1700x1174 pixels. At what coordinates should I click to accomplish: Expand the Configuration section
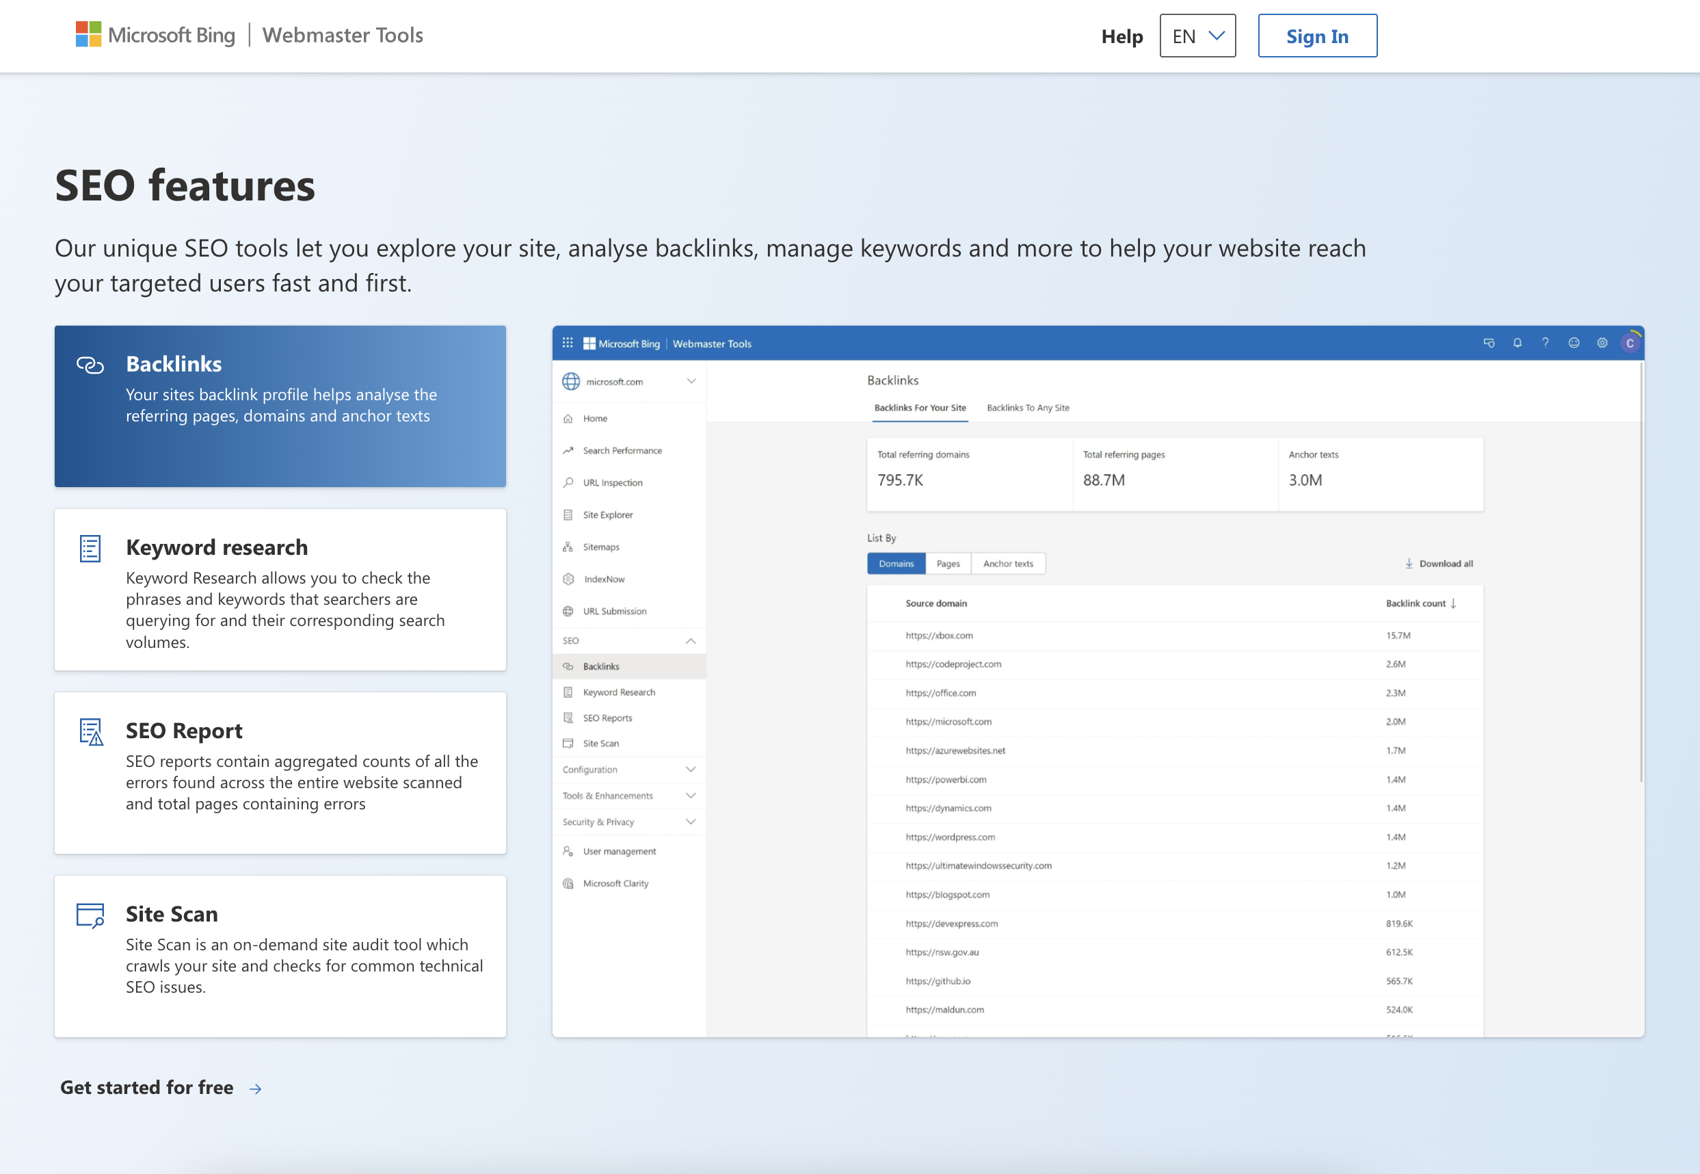coord(629,770)
